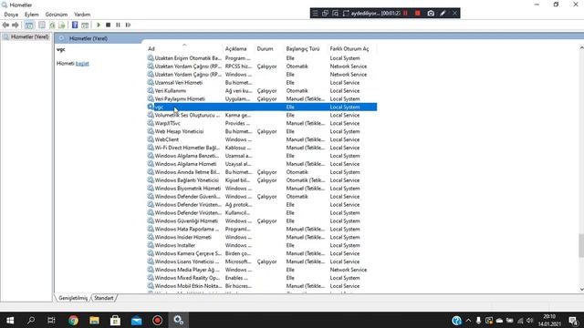
Task: Click the taskbar search magnifier icon
Action: (x=31, y=320)
